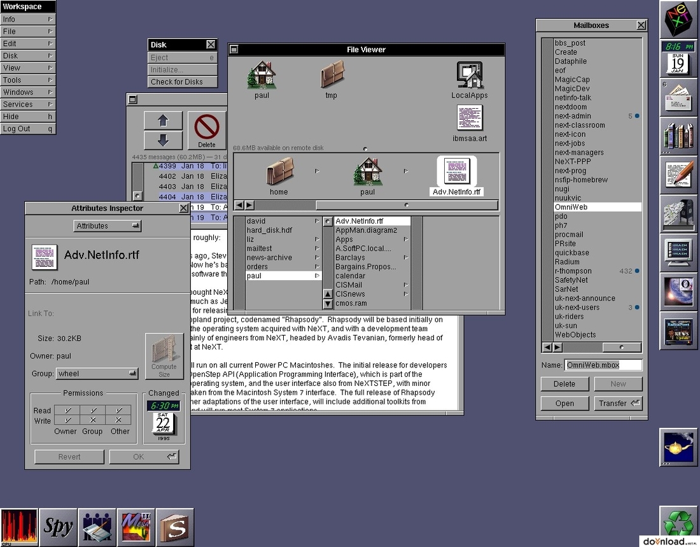Open the Mesa II app icon
Screen dimensions: 700x547
136,527
